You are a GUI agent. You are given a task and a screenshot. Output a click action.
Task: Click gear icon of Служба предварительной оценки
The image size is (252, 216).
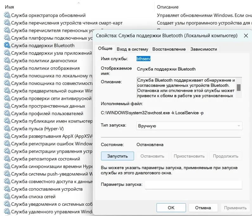click(7, 91)
